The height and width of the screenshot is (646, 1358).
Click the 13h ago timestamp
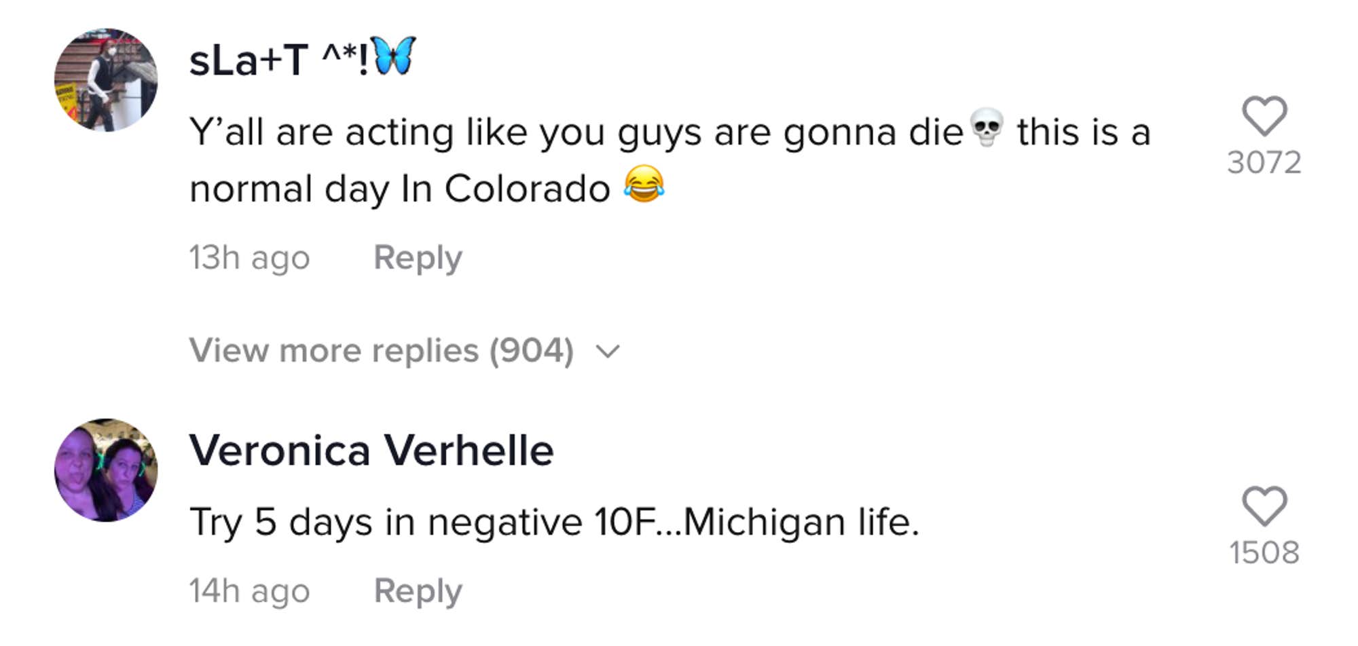[x=249, y=258]
